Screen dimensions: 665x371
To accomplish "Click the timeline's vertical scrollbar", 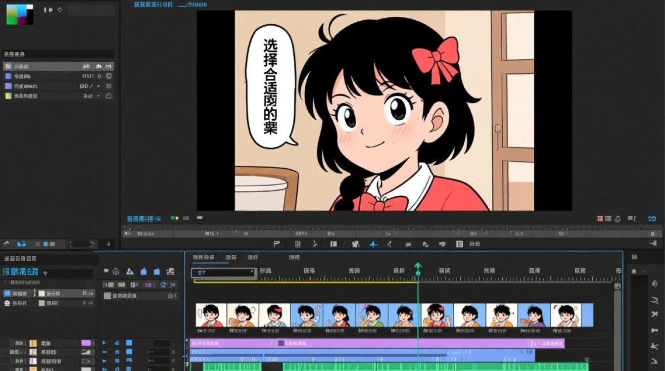I will [x=617, y=326].
